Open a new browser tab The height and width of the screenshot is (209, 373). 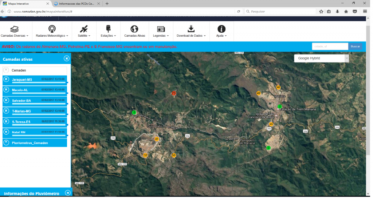coord(107,4)
